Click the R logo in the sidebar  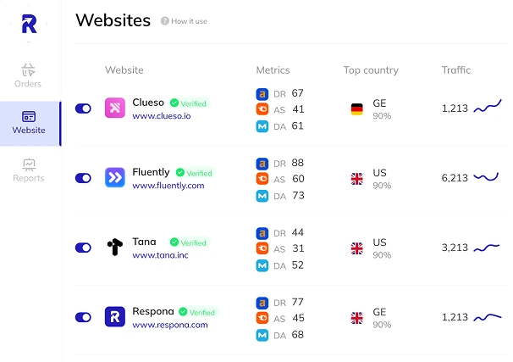pos(30,23)
